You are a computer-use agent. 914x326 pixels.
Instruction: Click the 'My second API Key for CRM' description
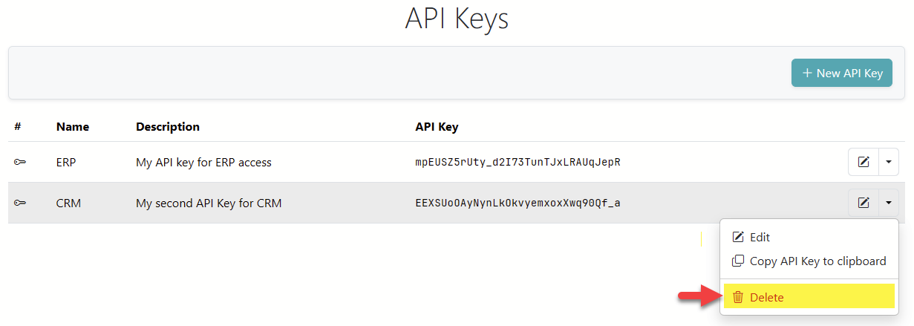click(209, 203)
